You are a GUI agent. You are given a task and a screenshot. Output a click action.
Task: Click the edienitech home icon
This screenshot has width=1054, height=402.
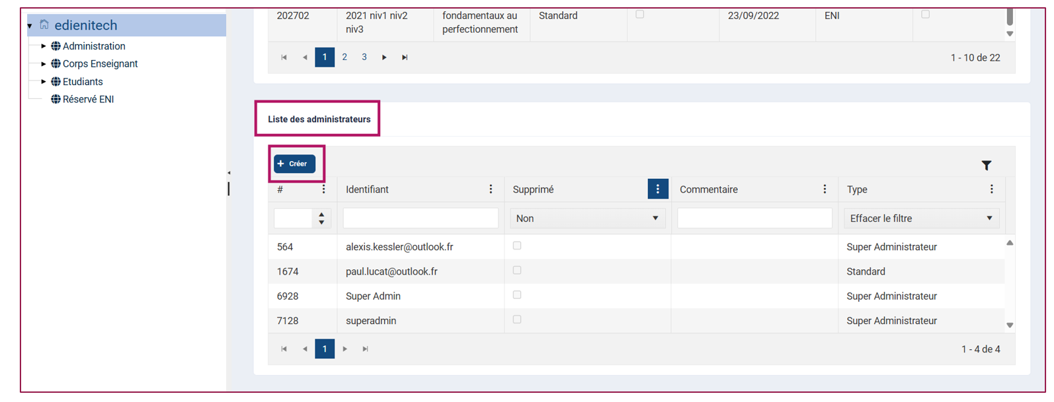(44, 24)
